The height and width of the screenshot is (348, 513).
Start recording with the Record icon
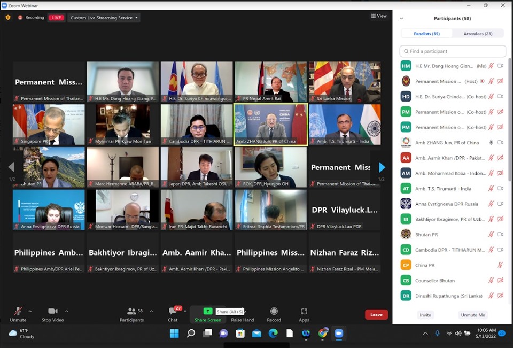(x=274, y=312)
